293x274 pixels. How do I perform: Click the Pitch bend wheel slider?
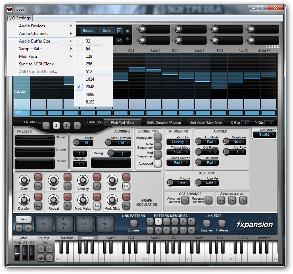(x=17, y=253)
